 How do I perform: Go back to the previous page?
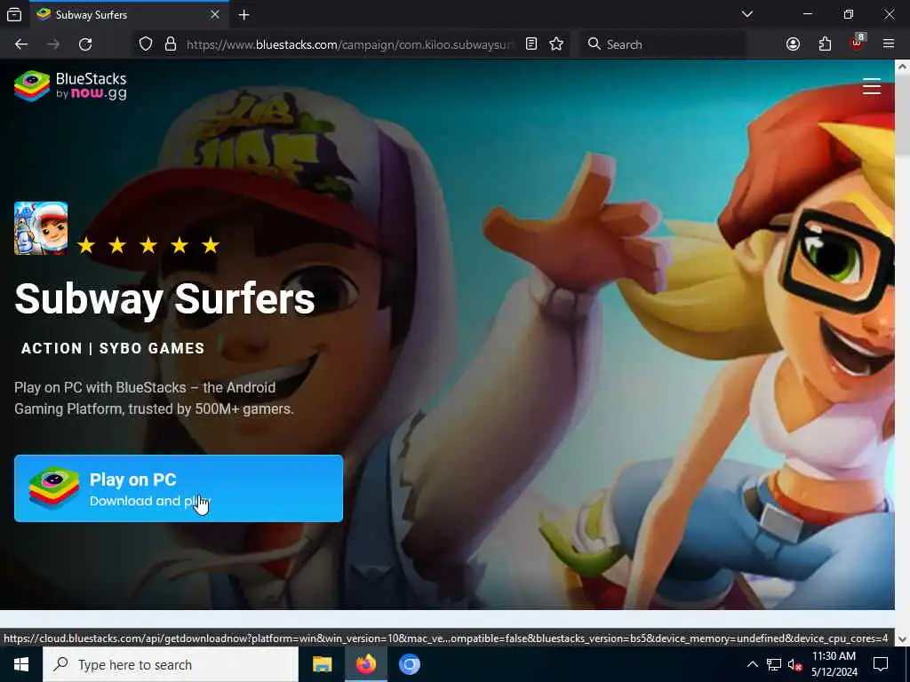(21, 44)
